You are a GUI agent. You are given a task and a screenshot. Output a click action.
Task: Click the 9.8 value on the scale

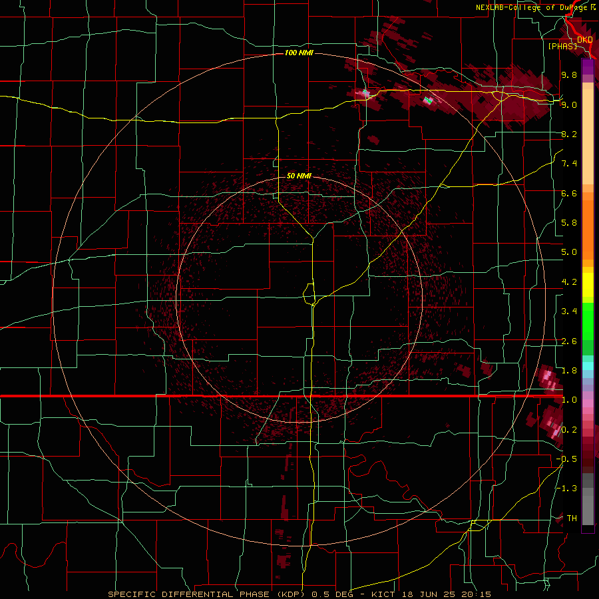click(569, 75)
